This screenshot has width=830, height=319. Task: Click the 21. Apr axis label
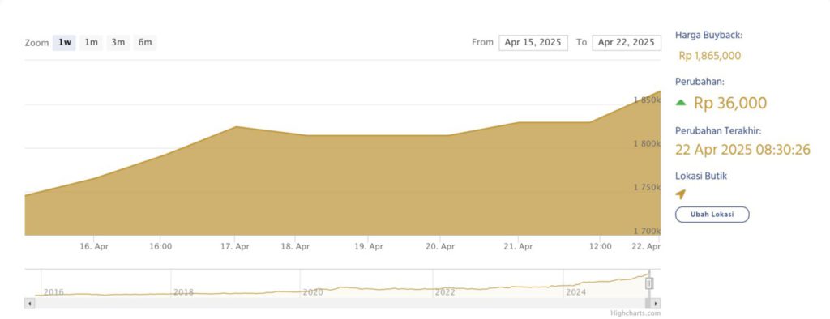click(x=518, y=246)
